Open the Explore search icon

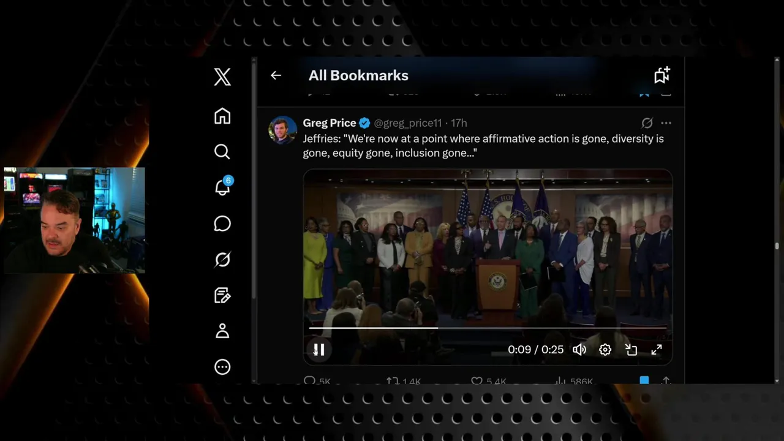[222, 151]
